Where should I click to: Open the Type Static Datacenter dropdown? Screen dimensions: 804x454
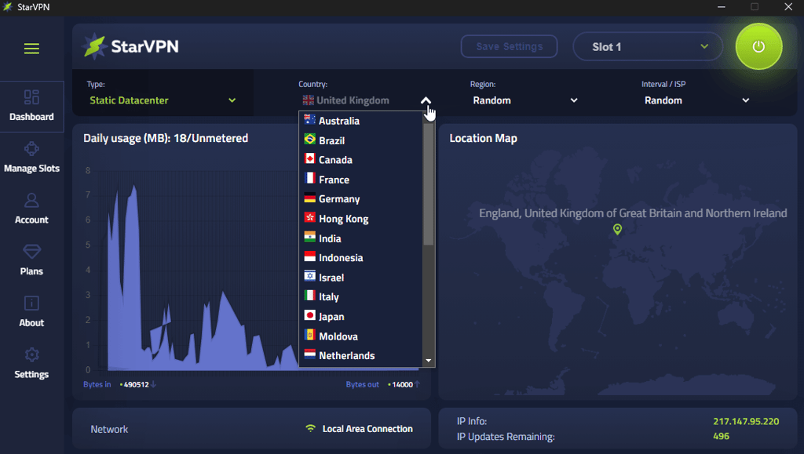tap(162, 100)
